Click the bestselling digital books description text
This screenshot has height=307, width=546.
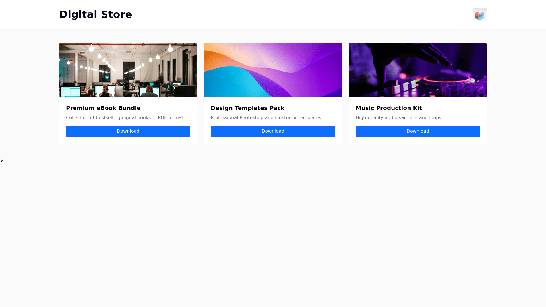125,118
